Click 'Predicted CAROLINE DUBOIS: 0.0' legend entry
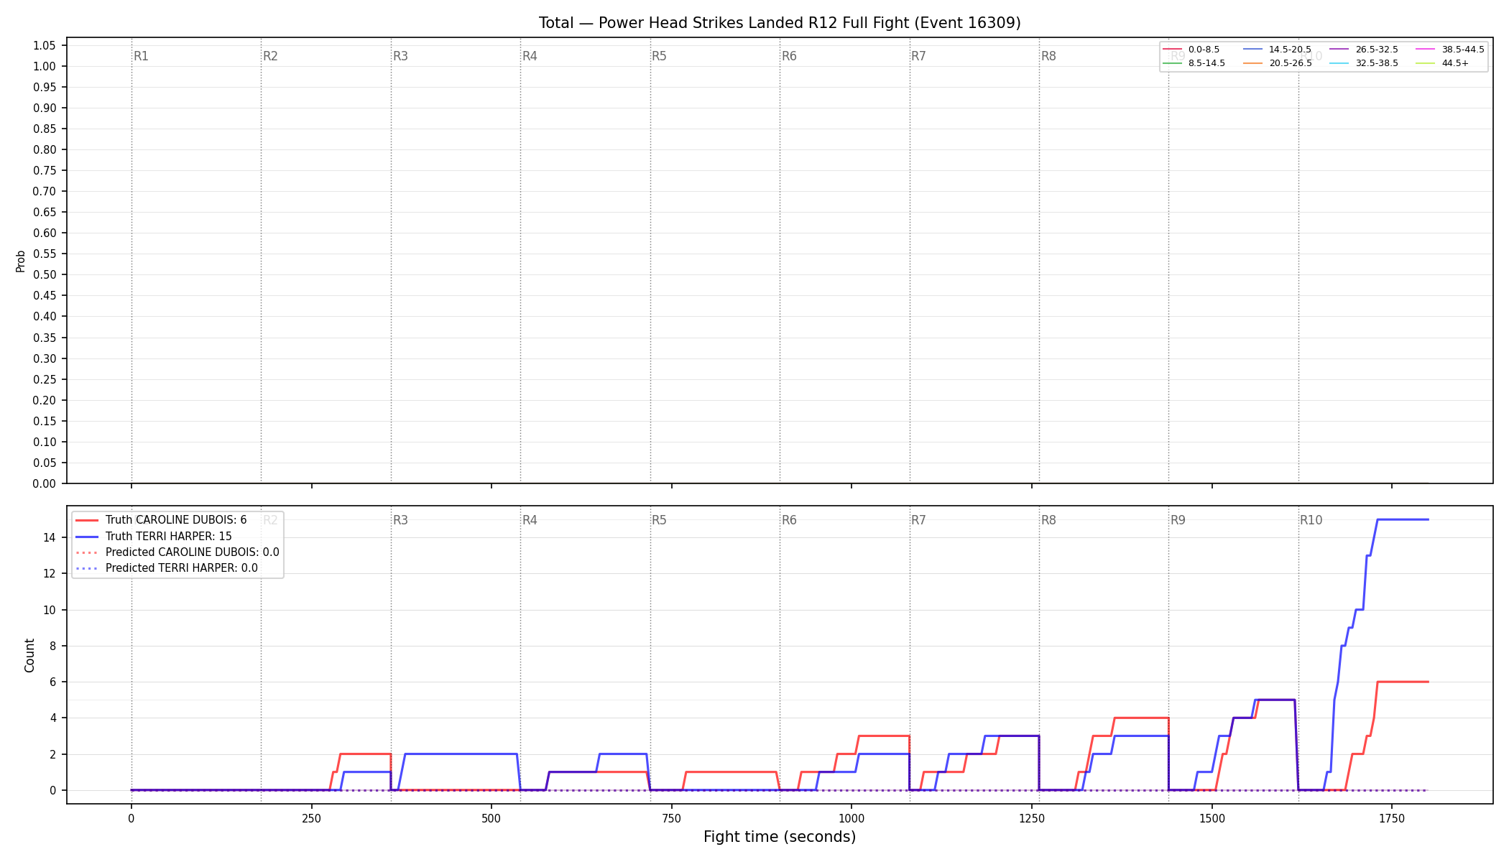Viewport: 1509px width, 862px height. pos(193,552)
